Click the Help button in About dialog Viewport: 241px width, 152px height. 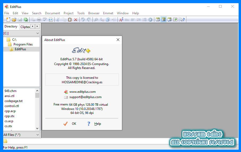(94, 124)
